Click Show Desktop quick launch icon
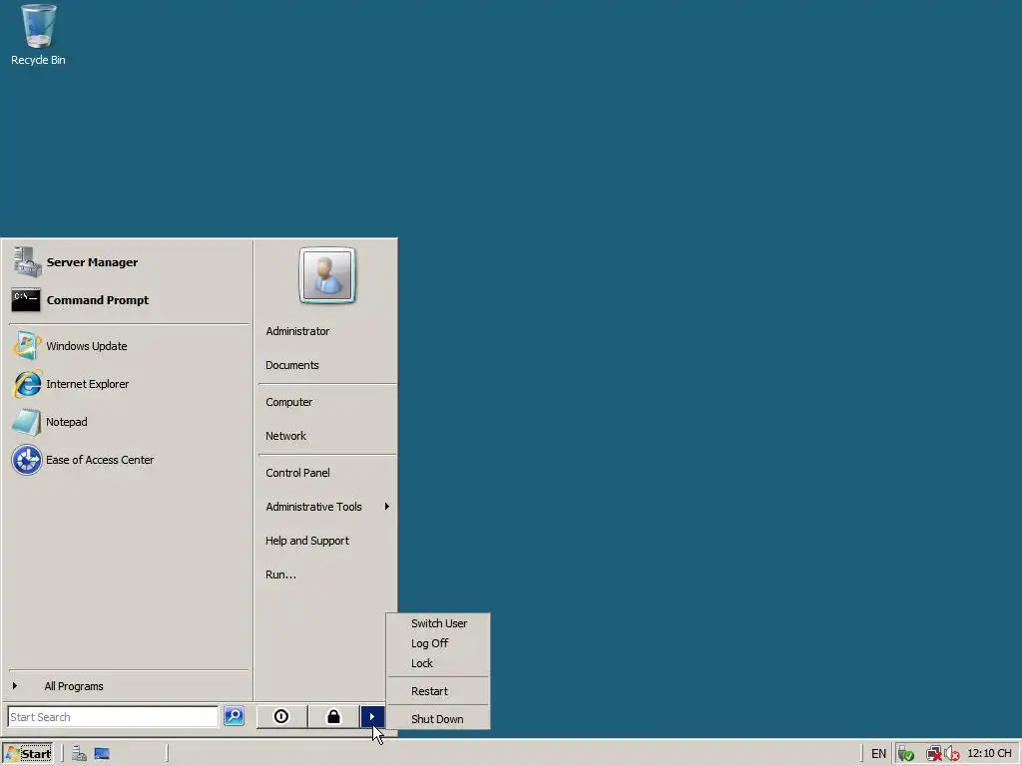Screen dimensions: 1022x766 click(102, 754)
